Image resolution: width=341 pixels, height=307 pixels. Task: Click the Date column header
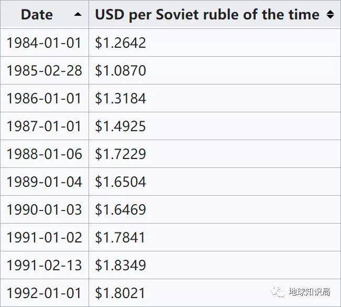pyautogui.click(x=37, y=15)
